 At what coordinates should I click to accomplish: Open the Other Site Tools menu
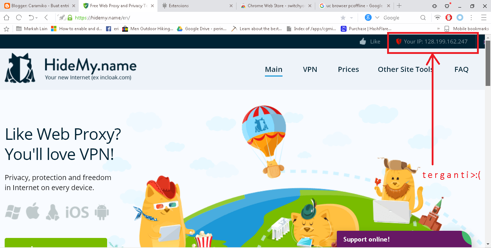pos(405,69)
